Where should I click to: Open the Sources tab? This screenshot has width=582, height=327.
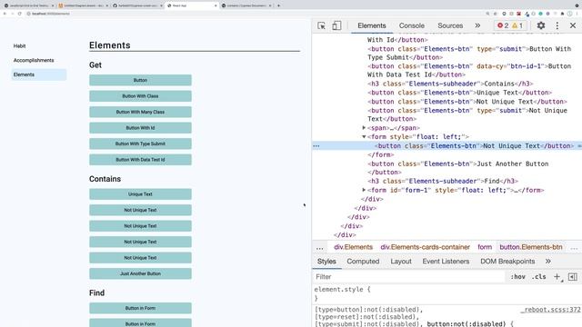(x=450, y=25)
